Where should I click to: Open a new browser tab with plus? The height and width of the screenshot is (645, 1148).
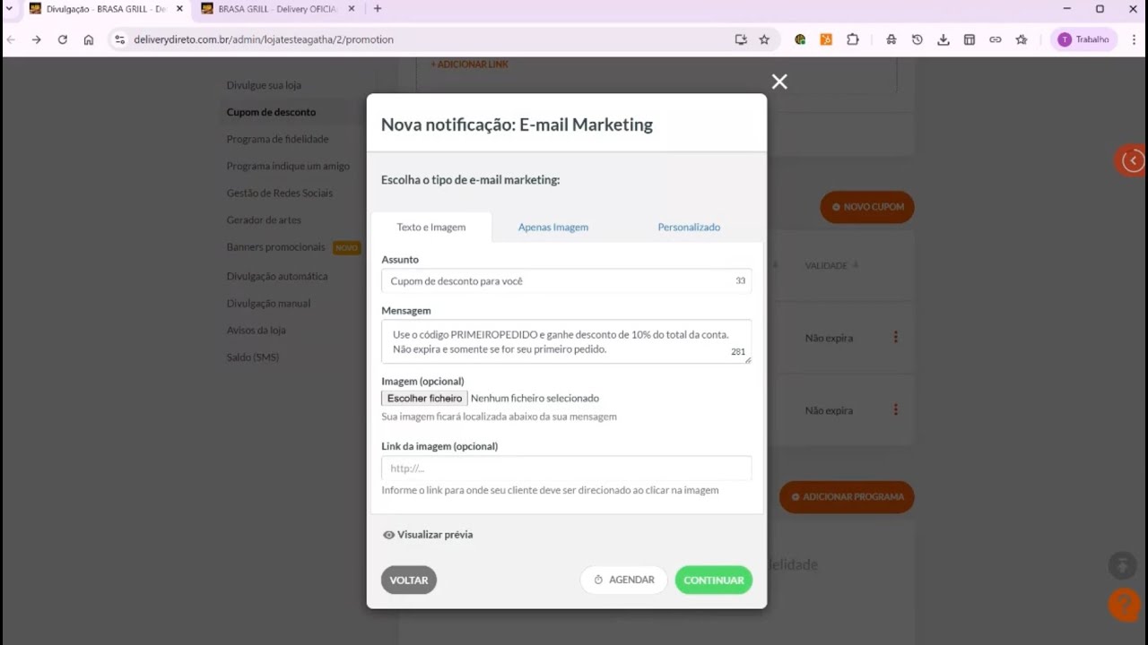pyautogui.click(x=377, y=9)
